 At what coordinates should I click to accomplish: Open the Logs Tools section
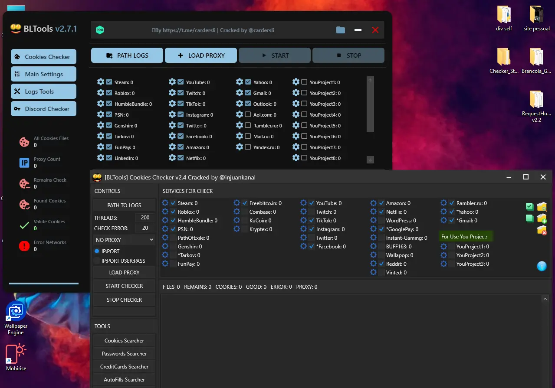(x=43, y=91)
